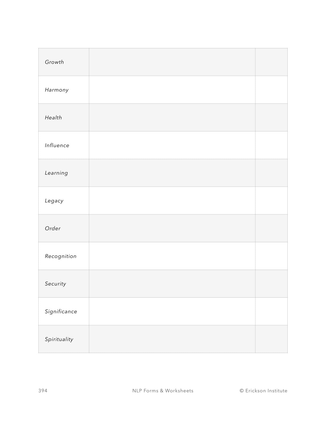326x423 pixels.
Task: Select the narrow rightmost cell in Order row
Action: click(271, 228)
